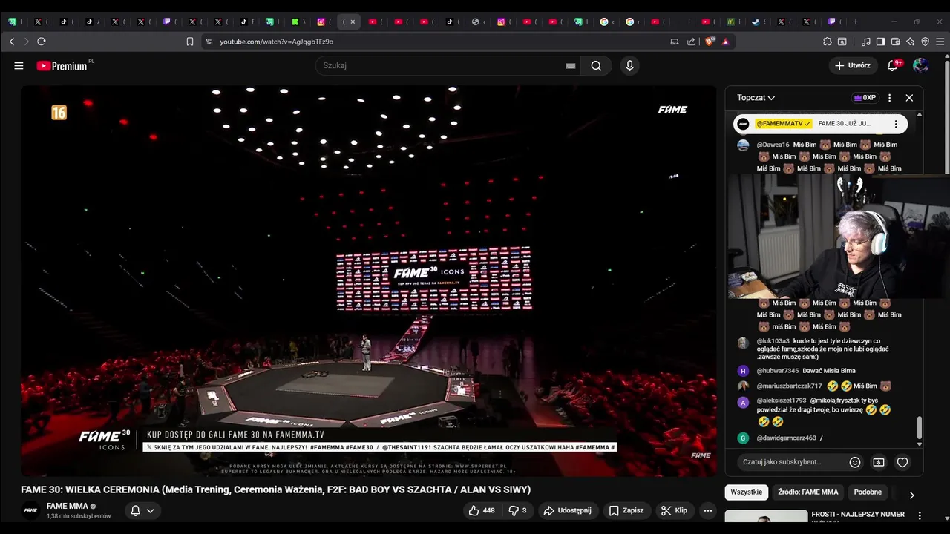Open the account avatar menu

920,65
